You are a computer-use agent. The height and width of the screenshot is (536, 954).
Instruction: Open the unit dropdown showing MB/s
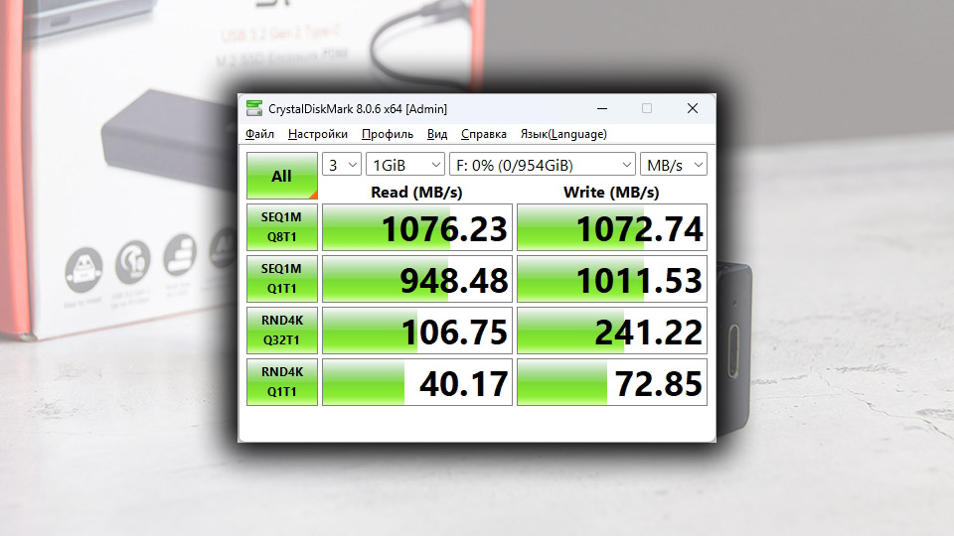click(674, 165)
